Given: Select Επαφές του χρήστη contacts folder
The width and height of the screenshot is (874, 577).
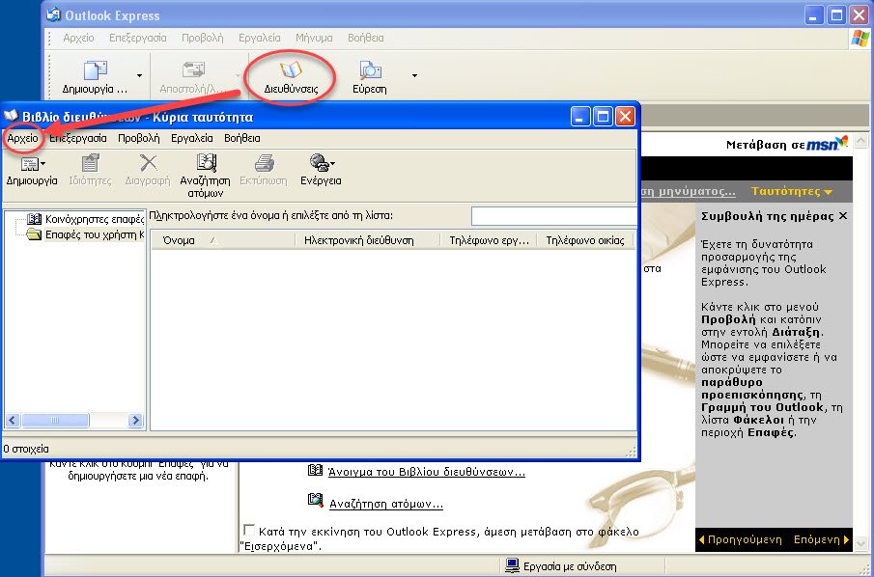Looking at the screenshot, I should (x=86, y=234).
